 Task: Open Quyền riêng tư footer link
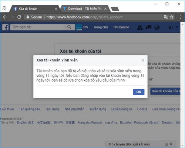(x=122, y=109)
